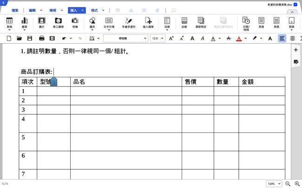
Task: Increase the font size with the grow-font A
Action: tap(171, 38)
